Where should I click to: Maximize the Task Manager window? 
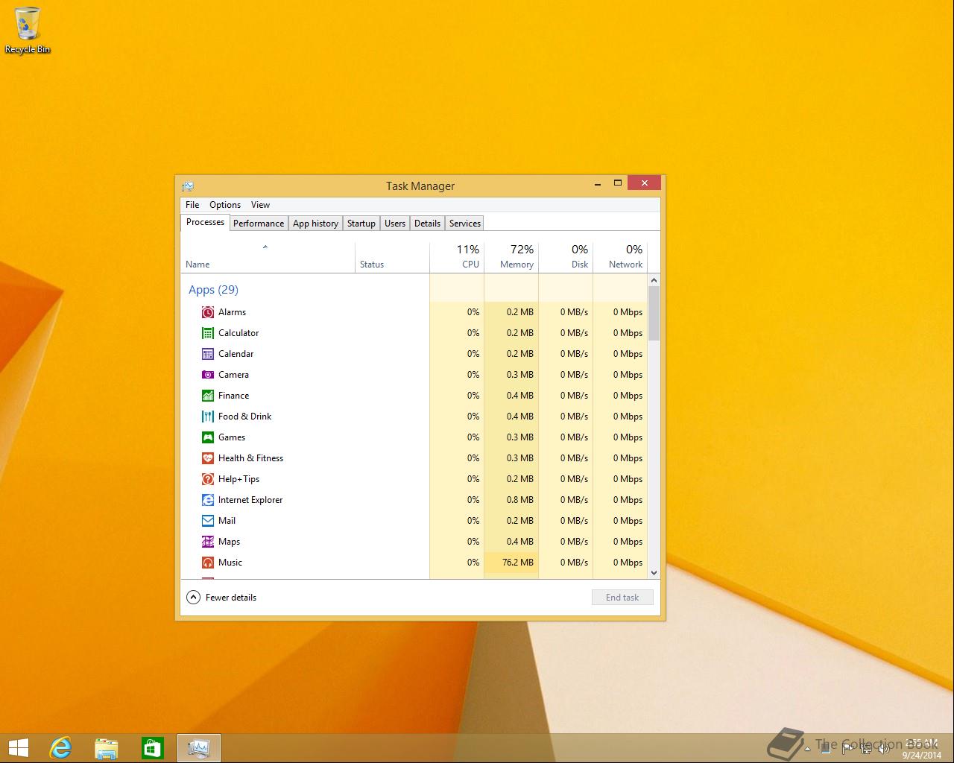[618, 183]
